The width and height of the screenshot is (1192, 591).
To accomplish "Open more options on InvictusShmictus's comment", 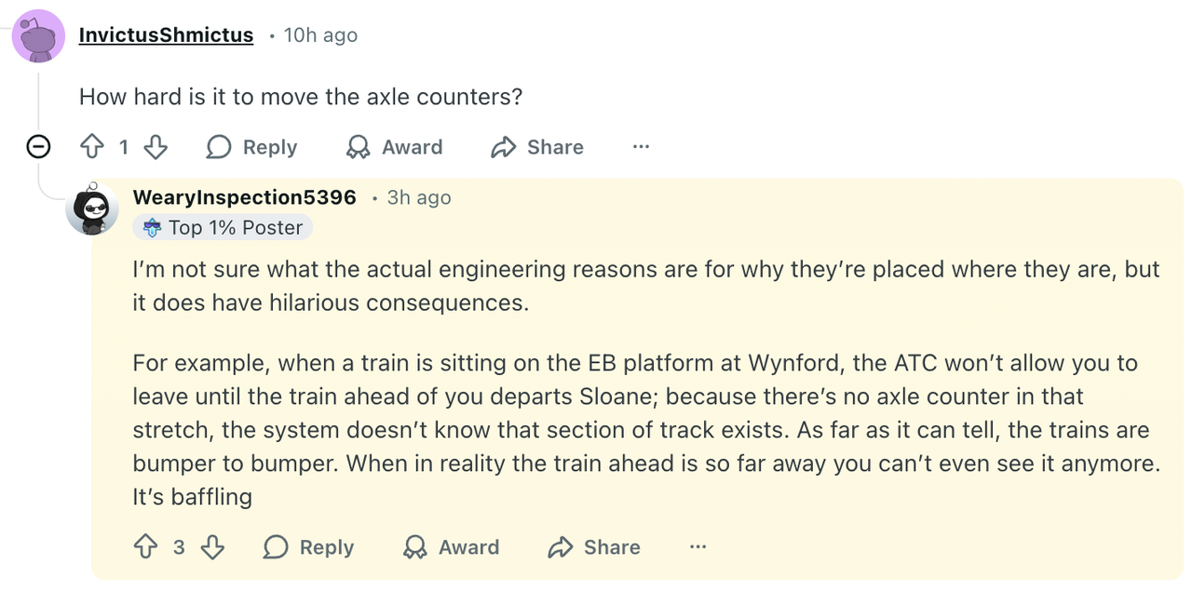I will tap(641, 147).
